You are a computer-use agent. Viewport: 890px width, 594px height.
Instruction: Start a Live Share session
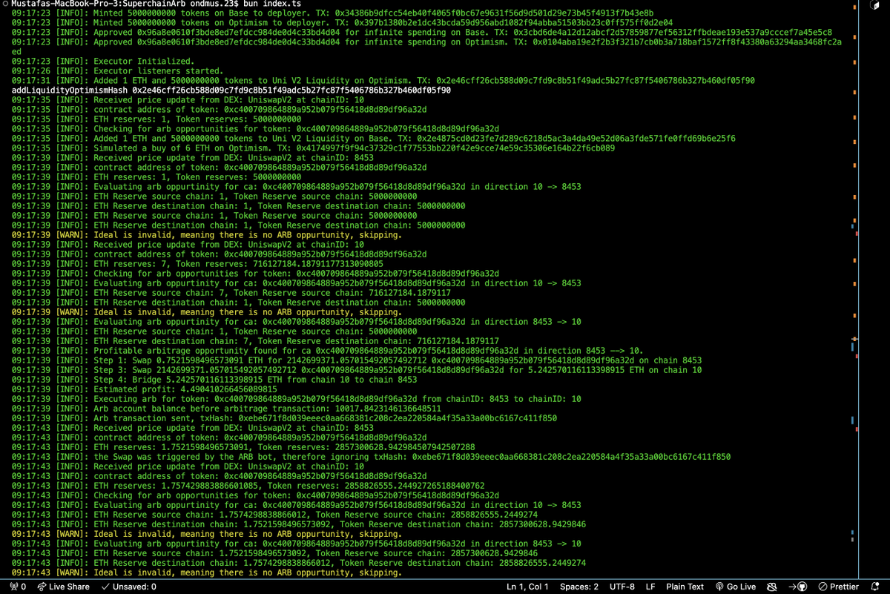(62, 587)
